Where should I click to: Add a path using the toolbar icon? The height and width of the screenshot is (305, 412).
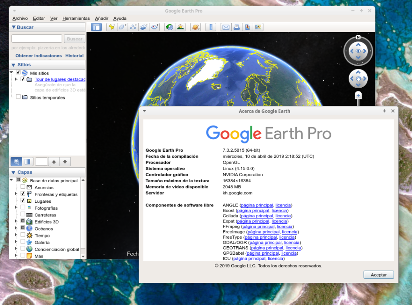point(133,27)
